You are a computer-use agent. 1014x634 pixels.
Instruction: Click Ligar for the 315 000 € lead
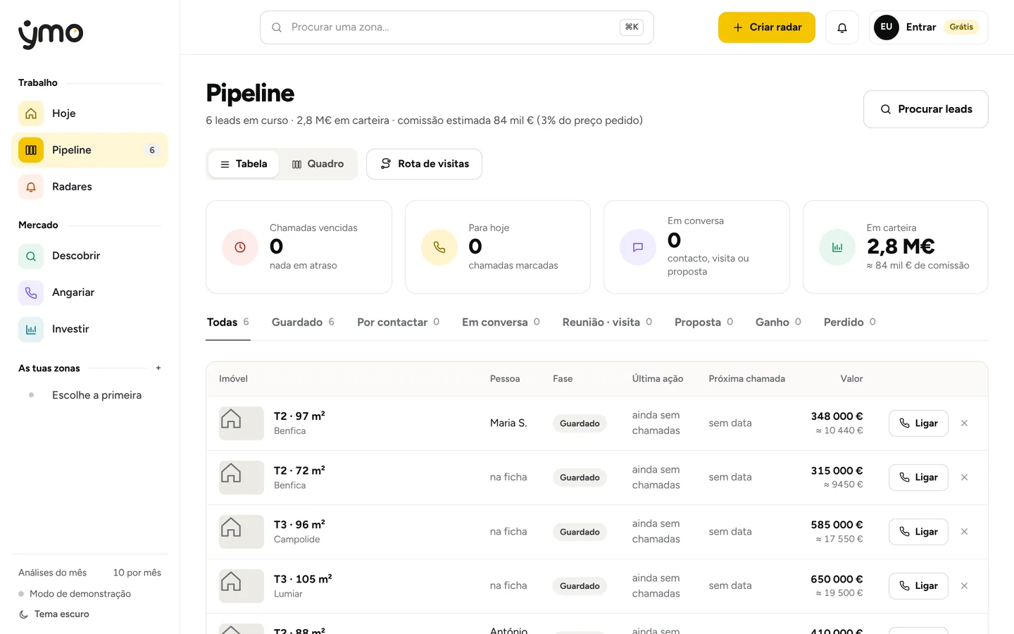click(x=918, y=478)
